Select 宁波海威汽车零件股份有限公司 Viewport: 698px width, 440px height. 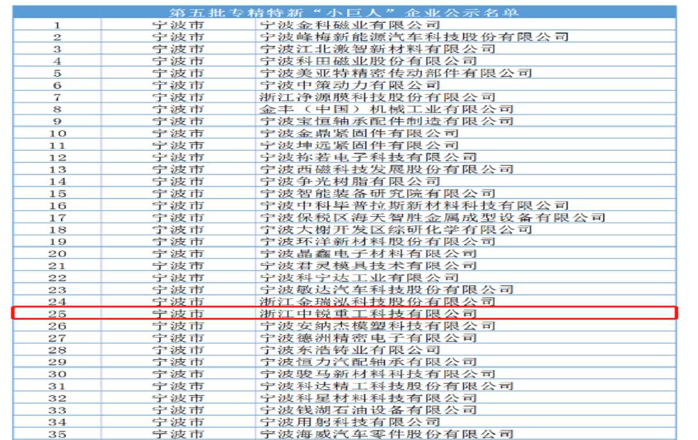387,434
